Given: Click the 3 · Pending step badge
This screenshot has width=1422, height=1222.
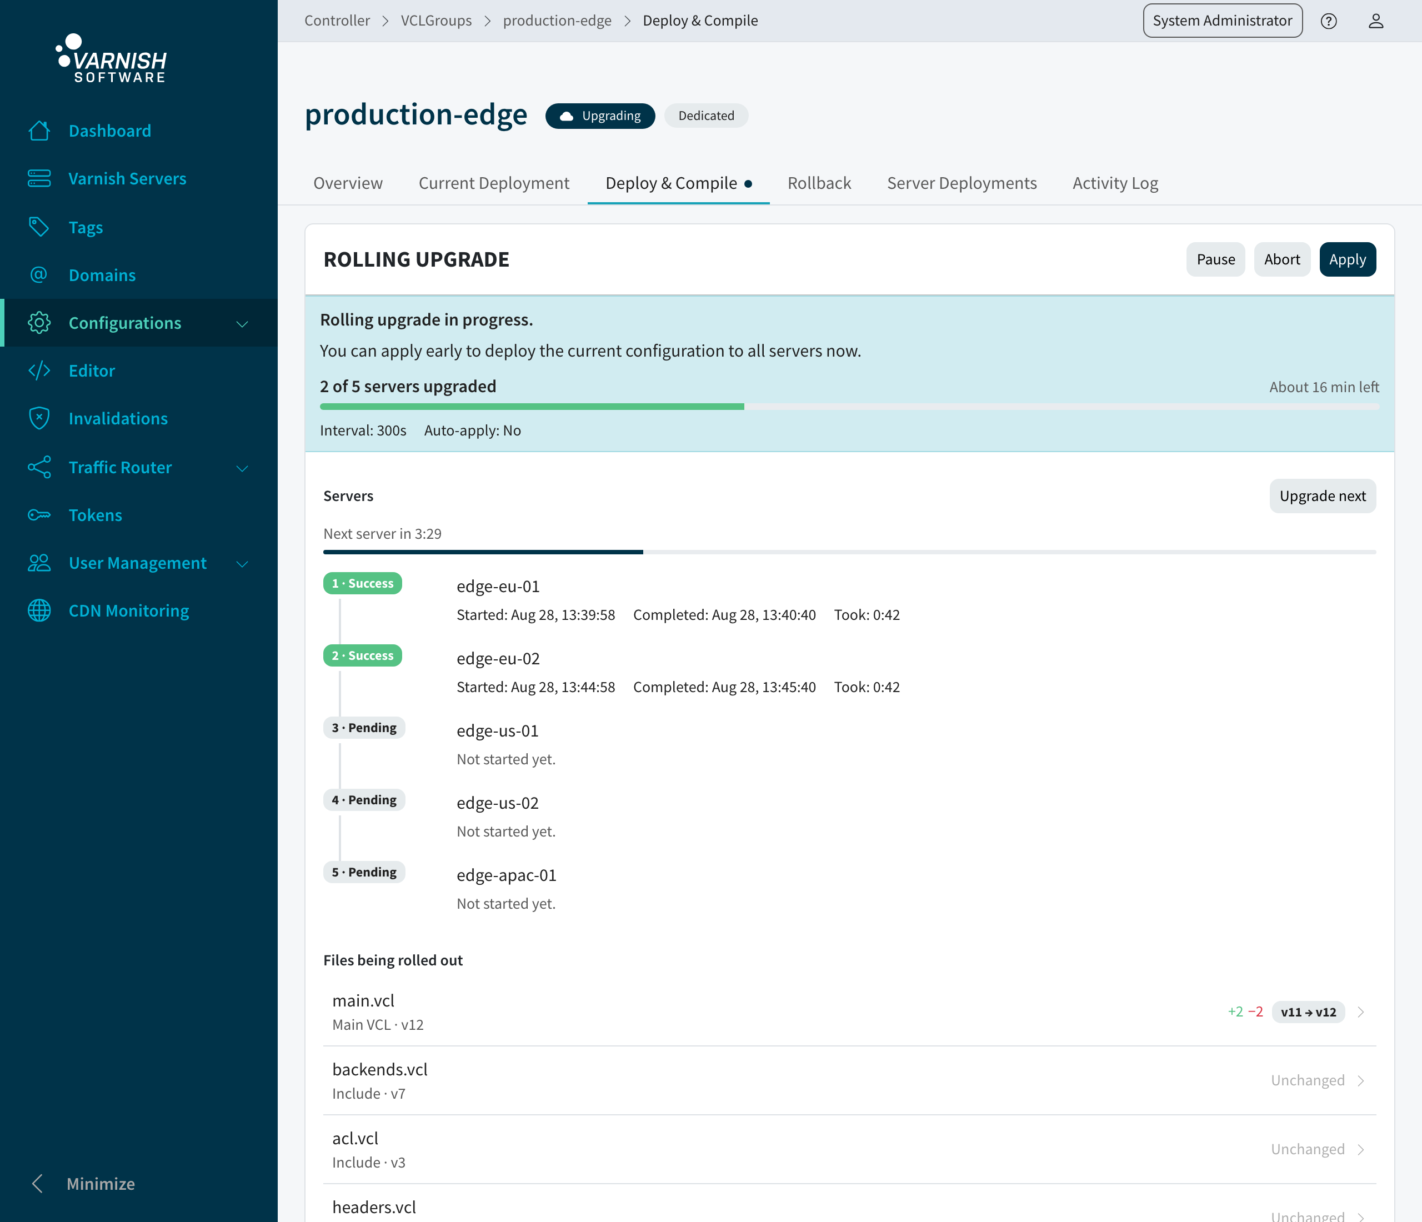Looking at the screenshot, I should 364,727.
